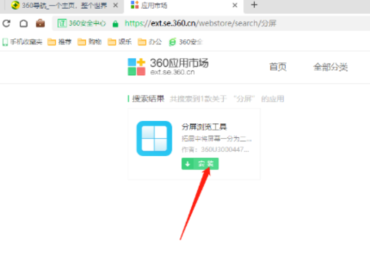
Task: Open the 手机收藏夹 bookmark
Action: (22, 42)
